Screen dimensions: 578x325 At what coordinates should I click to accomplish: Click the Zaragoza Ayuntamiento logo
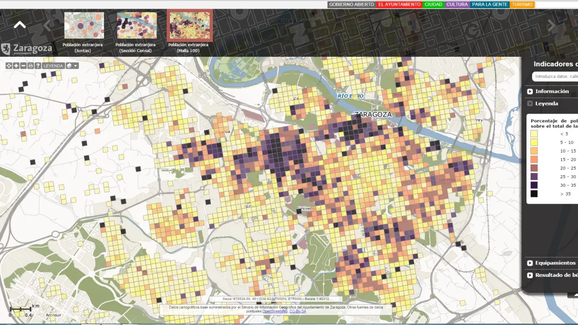[x=26, y=49]
